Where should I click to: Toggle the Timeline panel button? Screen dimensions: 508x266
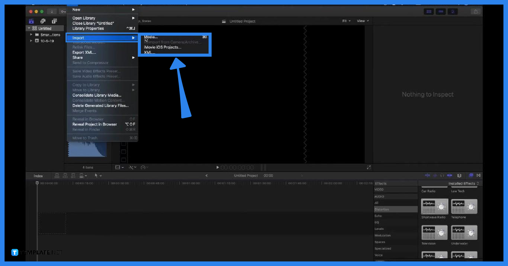click(441, 12)
